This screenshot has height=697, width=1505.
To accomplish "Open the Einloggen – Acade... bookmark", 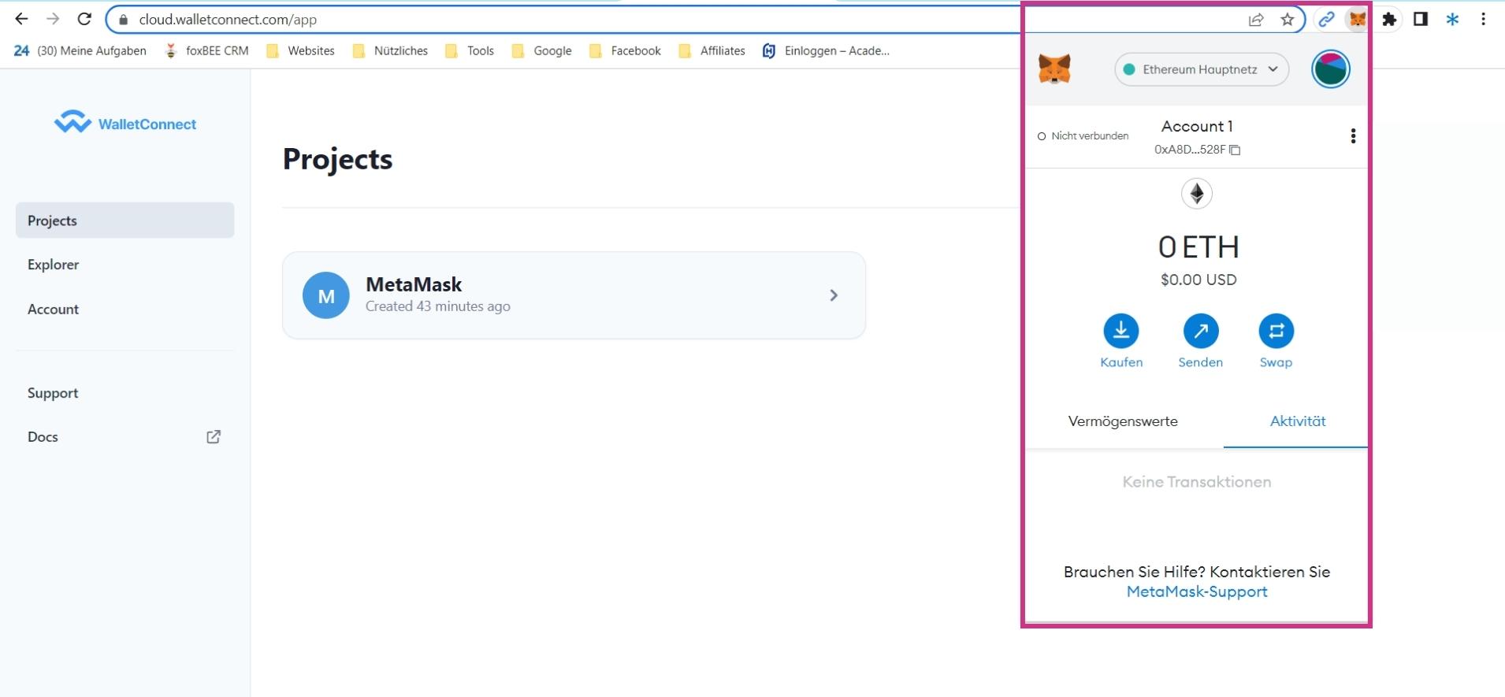I will tap(827, 50).
